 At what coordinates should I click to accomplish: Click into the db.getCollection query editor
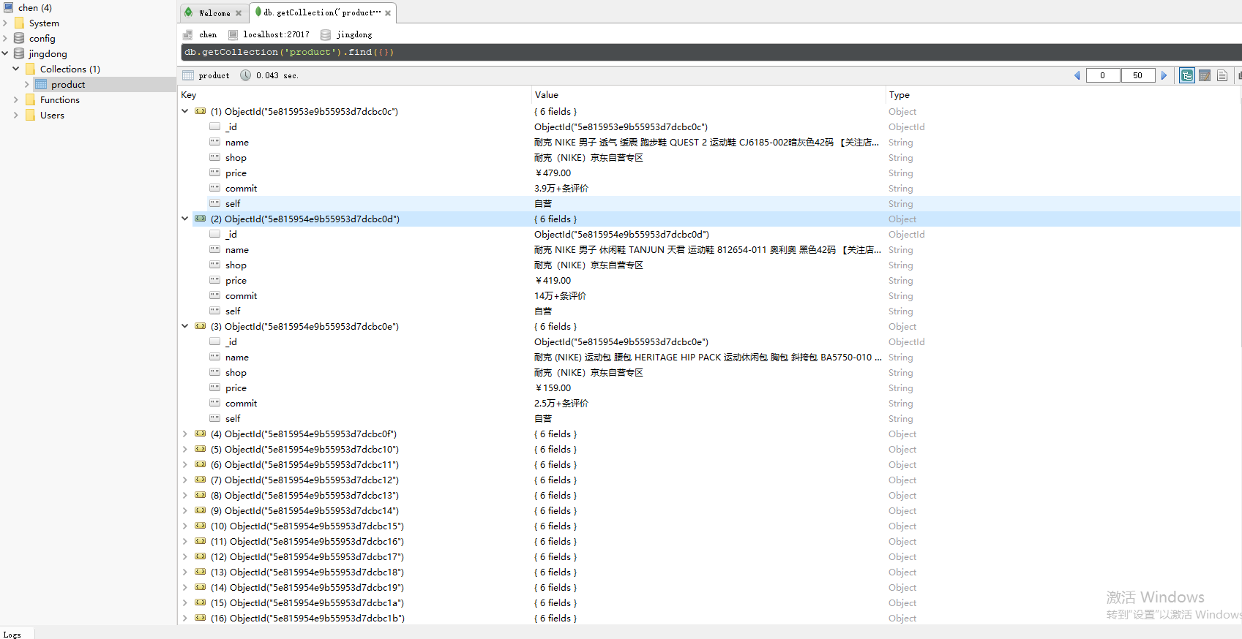pos(710,53)
